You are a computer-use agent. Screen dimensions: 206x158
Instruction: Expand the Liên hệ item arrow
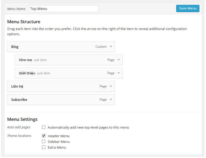point(111,86)
